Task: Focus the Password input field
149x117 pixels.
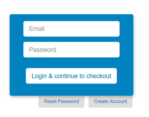Action: 71,49
